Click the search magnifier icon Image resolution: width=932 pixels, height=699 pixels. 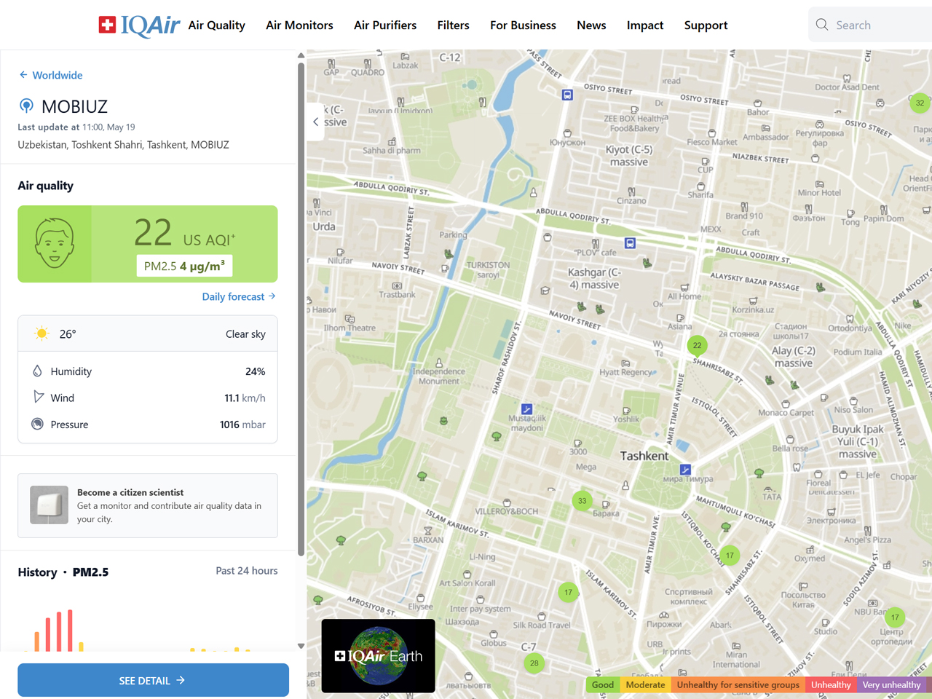pos(822,25)
